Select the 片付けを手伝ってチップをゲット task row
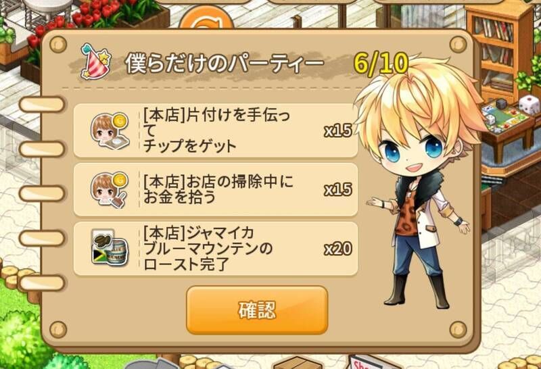The image size is (541, 369). (216, 130)
